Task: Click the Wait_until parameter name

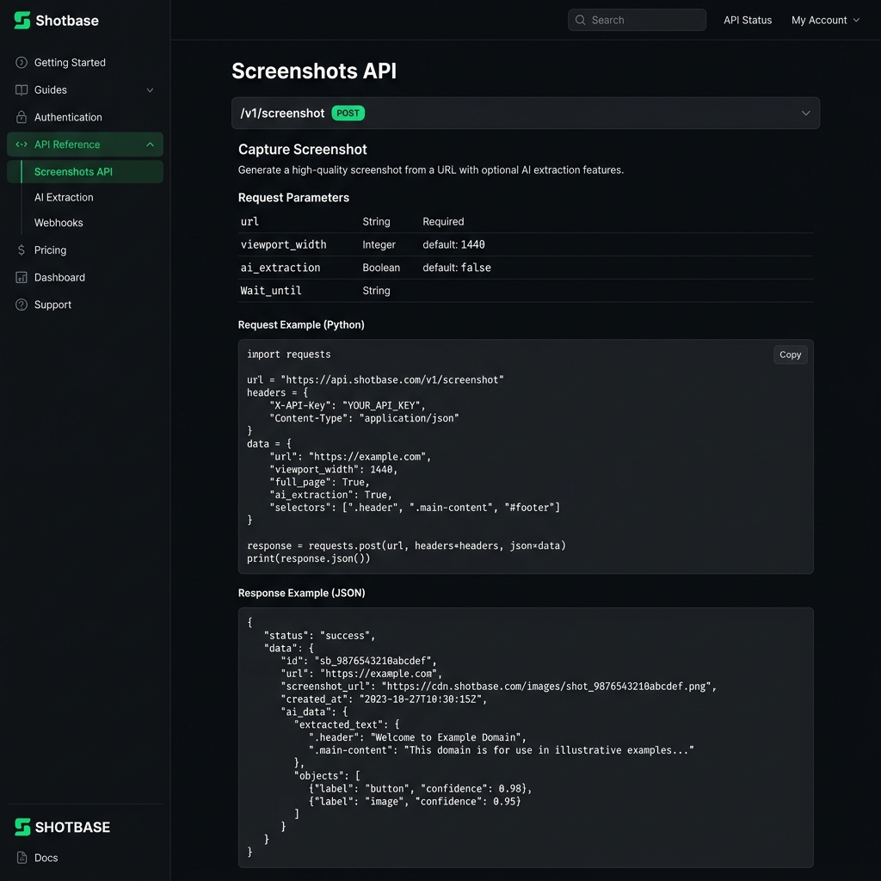Action: [271, 291]
